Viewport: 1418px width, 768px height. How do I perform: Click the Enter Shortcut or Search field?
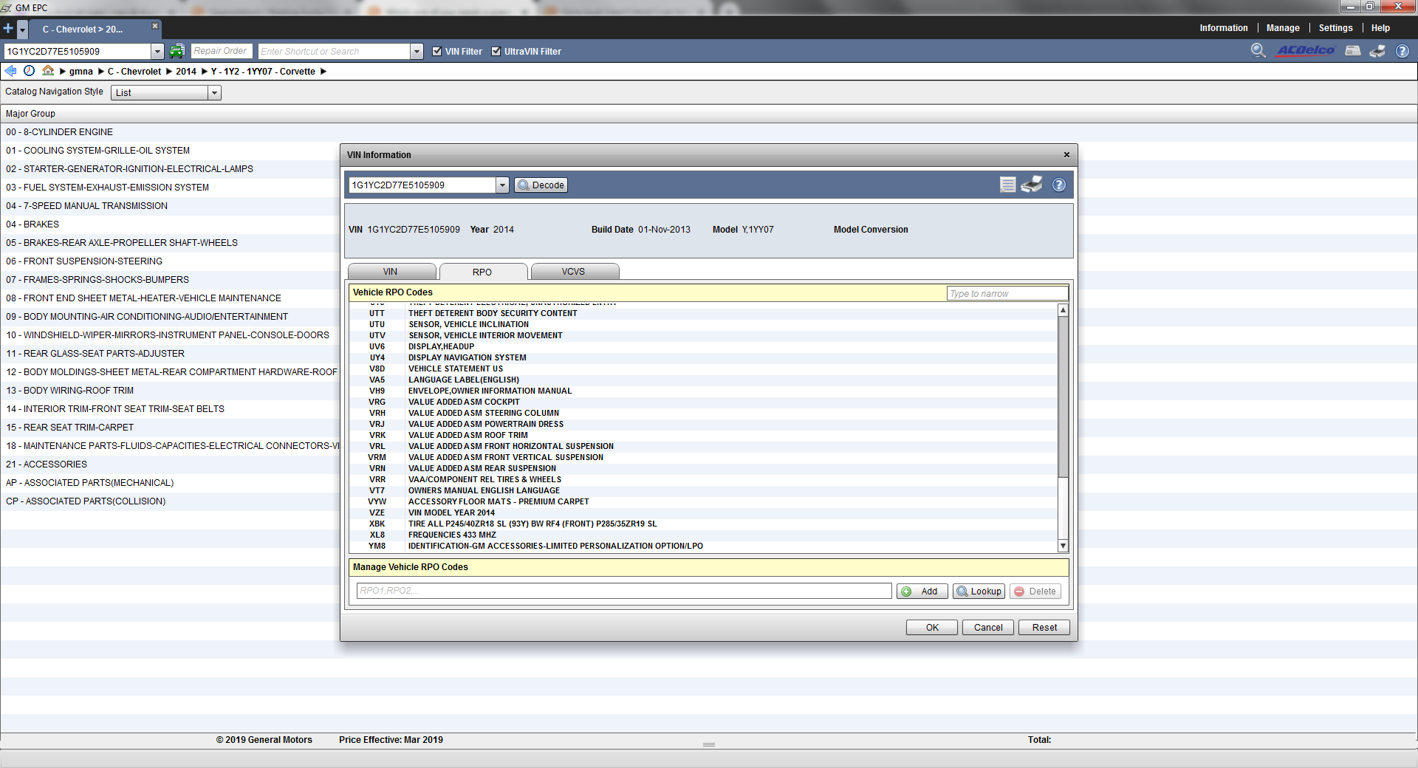click(334, 51)
